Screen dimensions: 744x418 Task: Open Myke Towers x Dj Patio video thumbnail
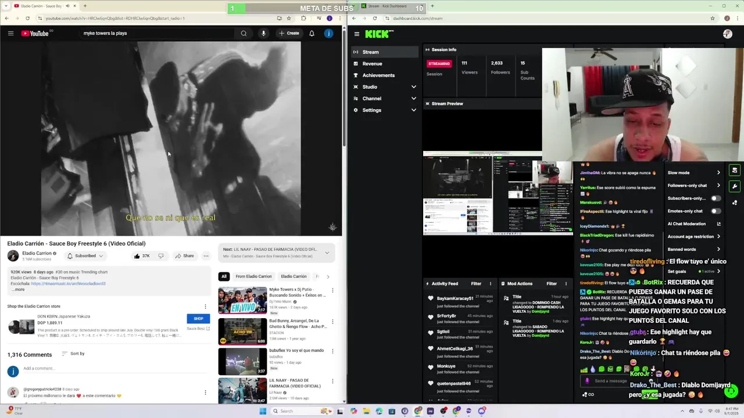[x=242, y=300]
